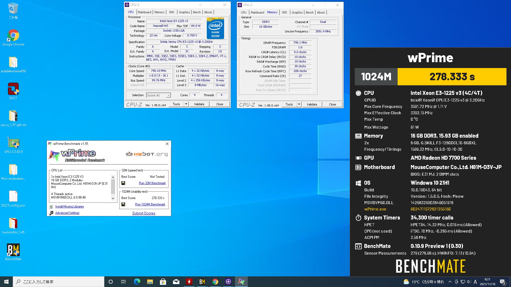The image size is (511, 287).
Task: Click the Install Missing Libraries icon
Action: click(x=51, y=206)
